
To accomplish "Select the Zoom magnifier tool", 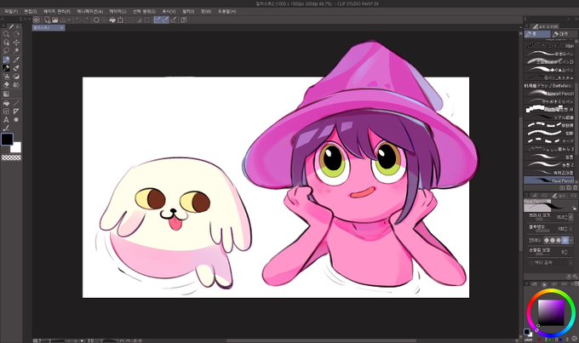I will pyautogui.click(x=6, y=34).
